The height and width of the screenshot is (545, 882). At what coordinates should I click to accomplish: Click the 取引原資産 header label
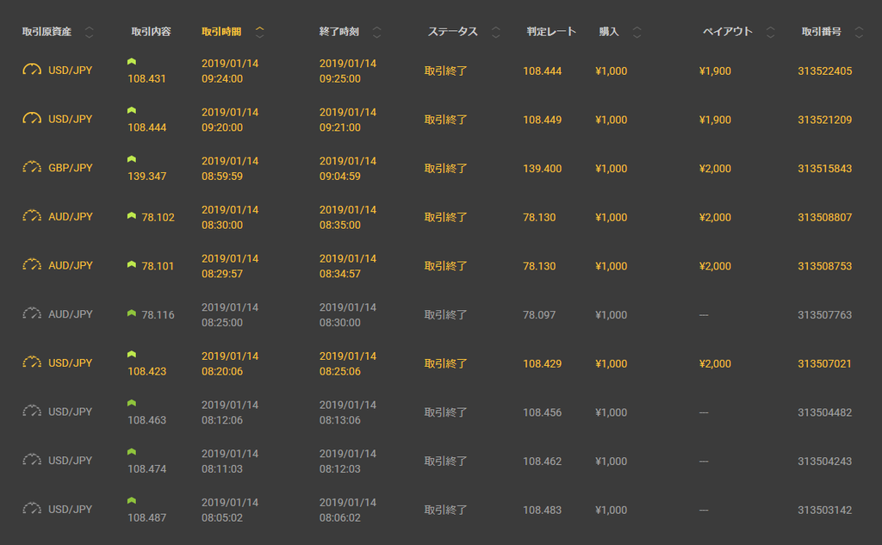(x=47, y=32)
